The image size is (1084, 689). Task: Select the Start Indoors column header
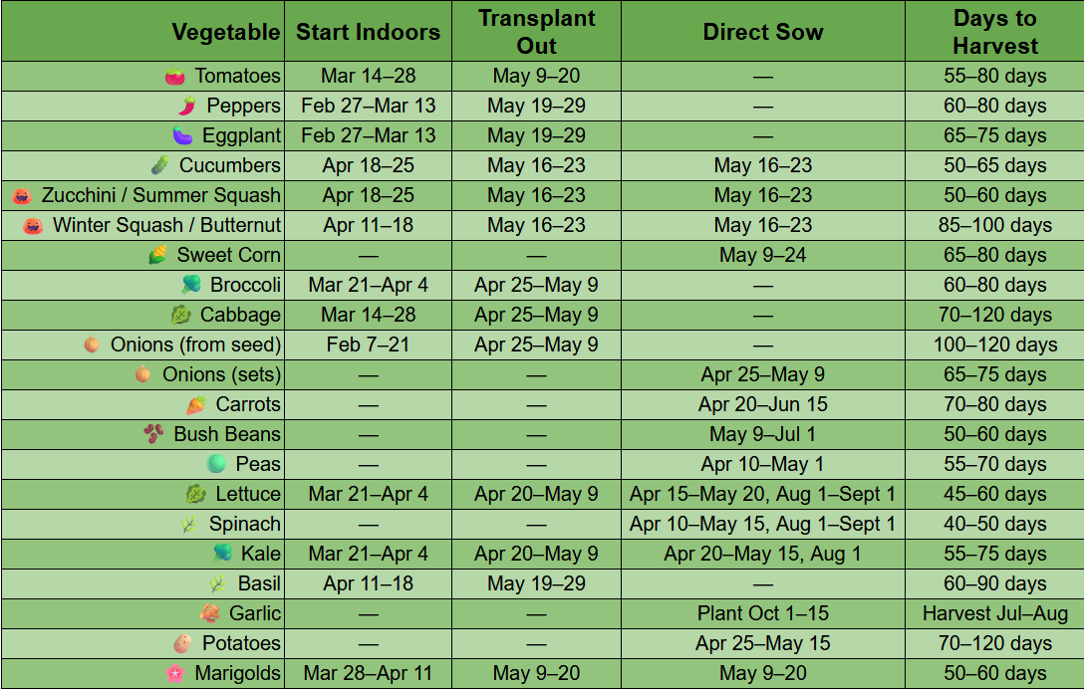pyautogui.click(x=369, y=31)
